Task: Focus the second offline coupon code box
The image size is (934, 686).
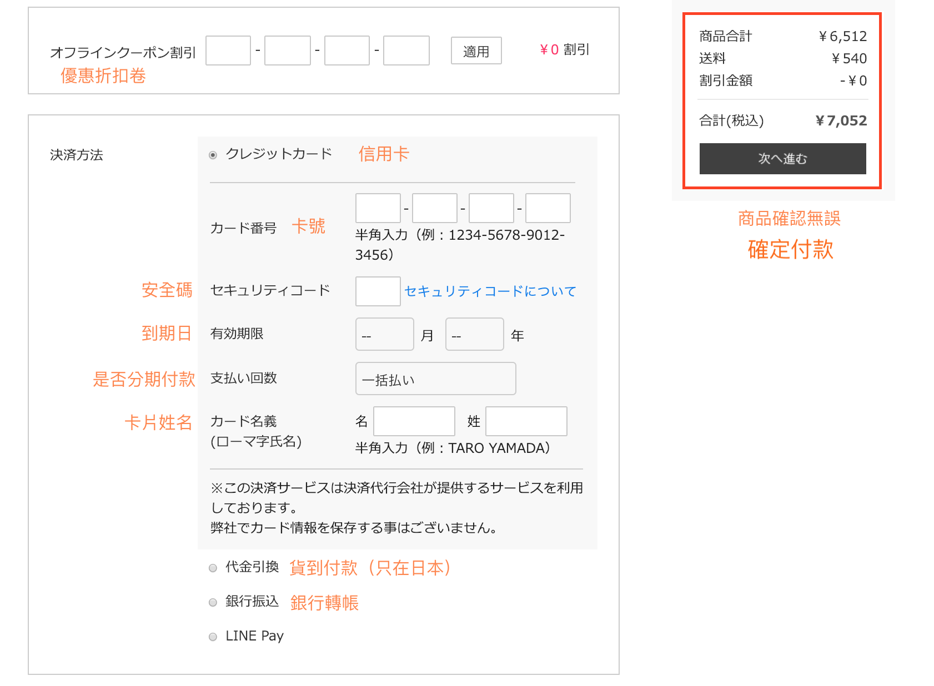Action: point(288,51)
